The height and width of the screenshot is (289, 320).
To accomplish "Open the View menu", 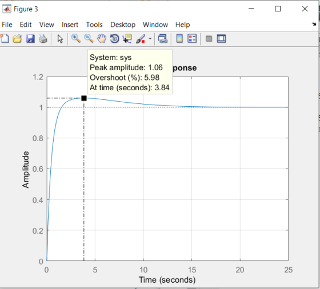I will tap(46, 25).
